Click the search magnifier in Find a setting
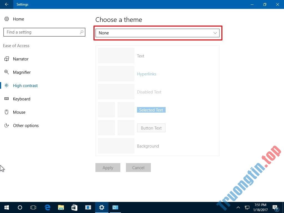The width and height of the screenshot is (284, 213). tap(82, 32)
